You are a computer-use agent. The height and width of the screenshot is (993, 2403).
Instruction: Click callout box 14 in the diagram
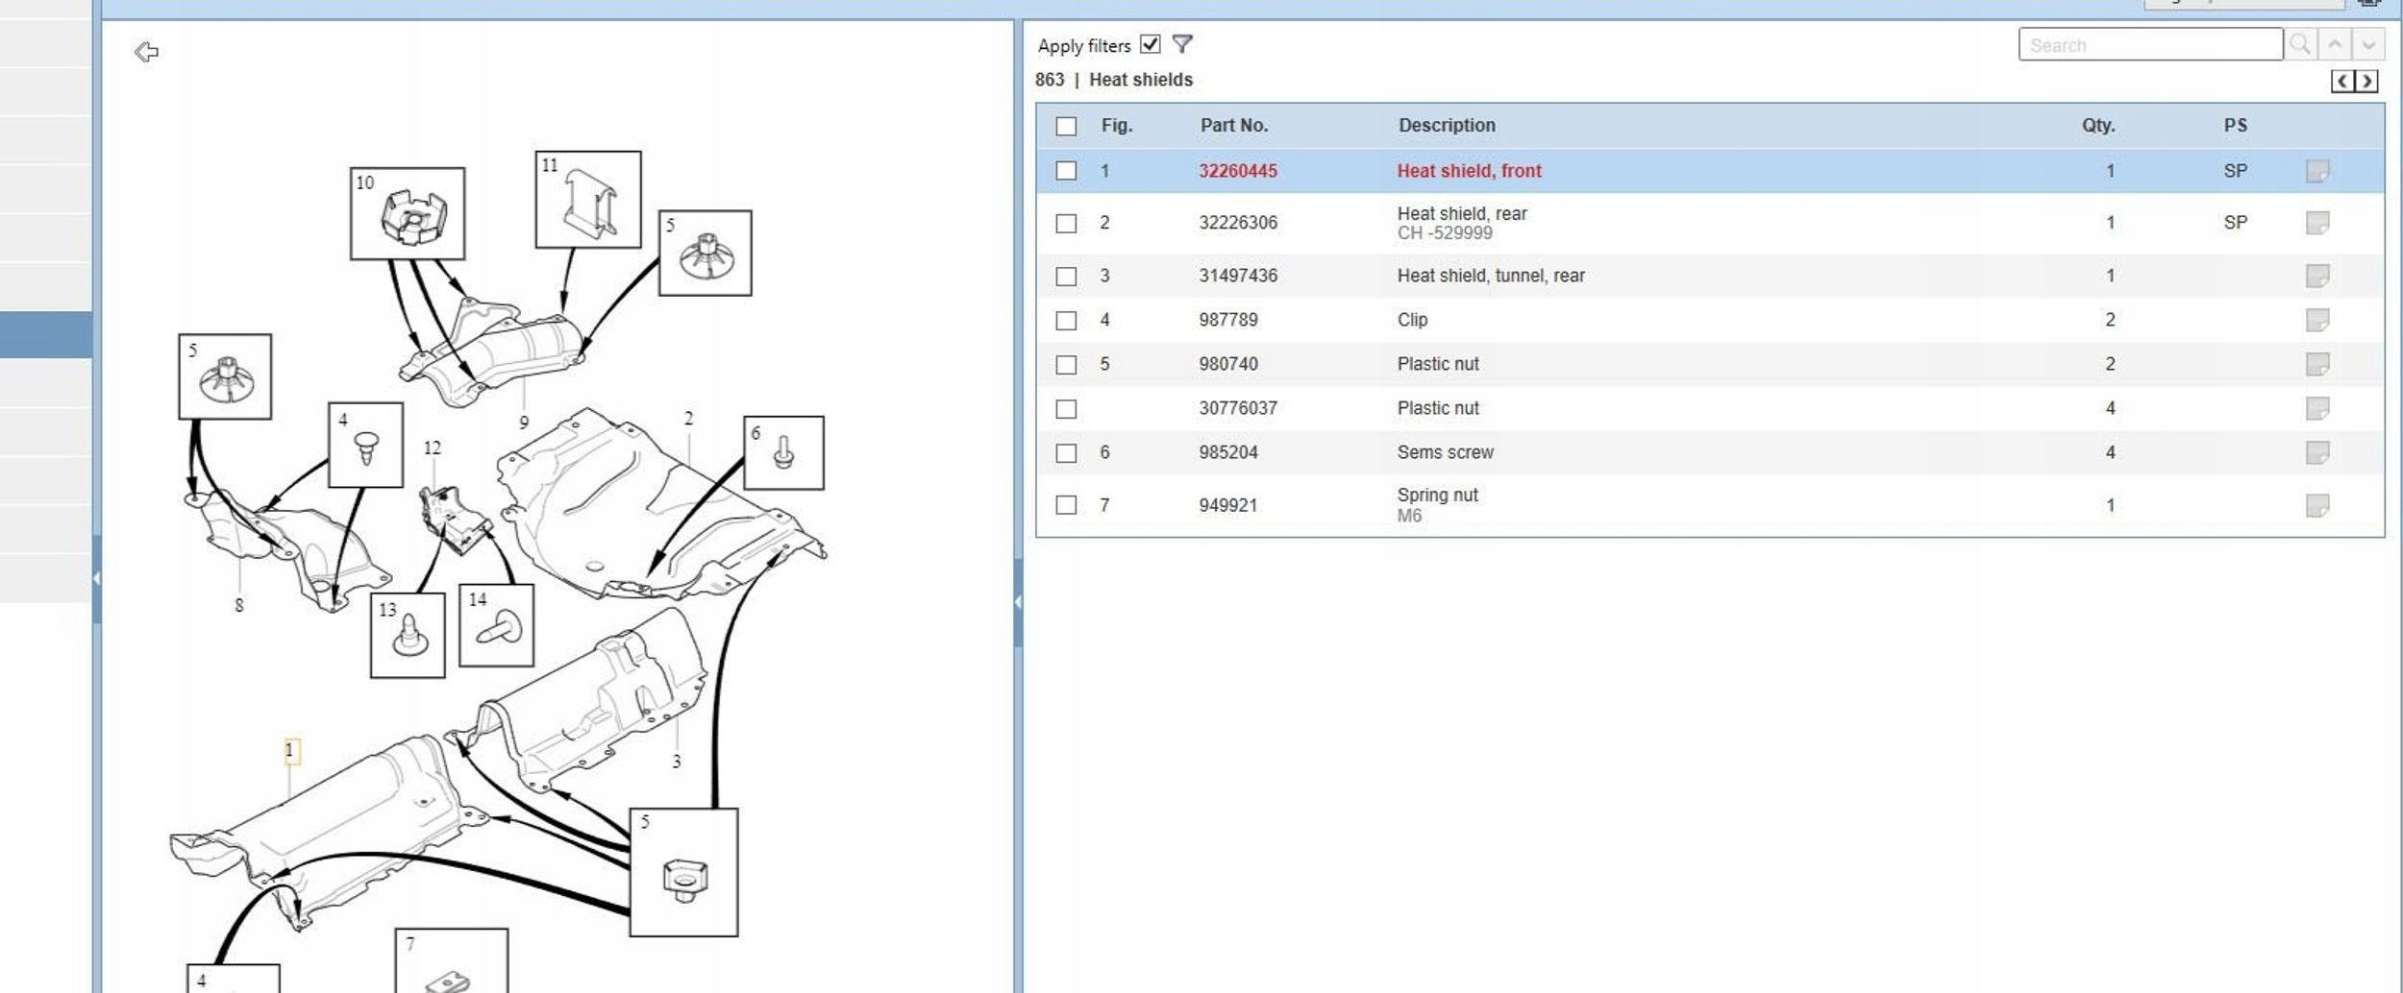coord(496,625)
